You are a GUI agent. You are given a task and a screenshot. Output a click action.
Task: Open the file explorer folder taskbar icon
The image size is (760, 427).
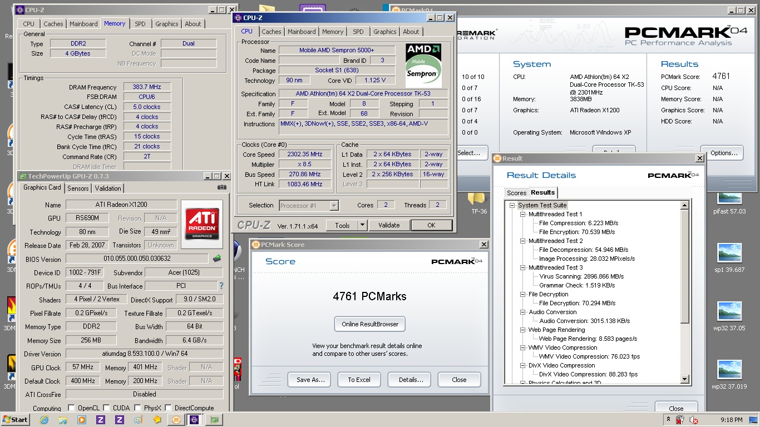63,420
